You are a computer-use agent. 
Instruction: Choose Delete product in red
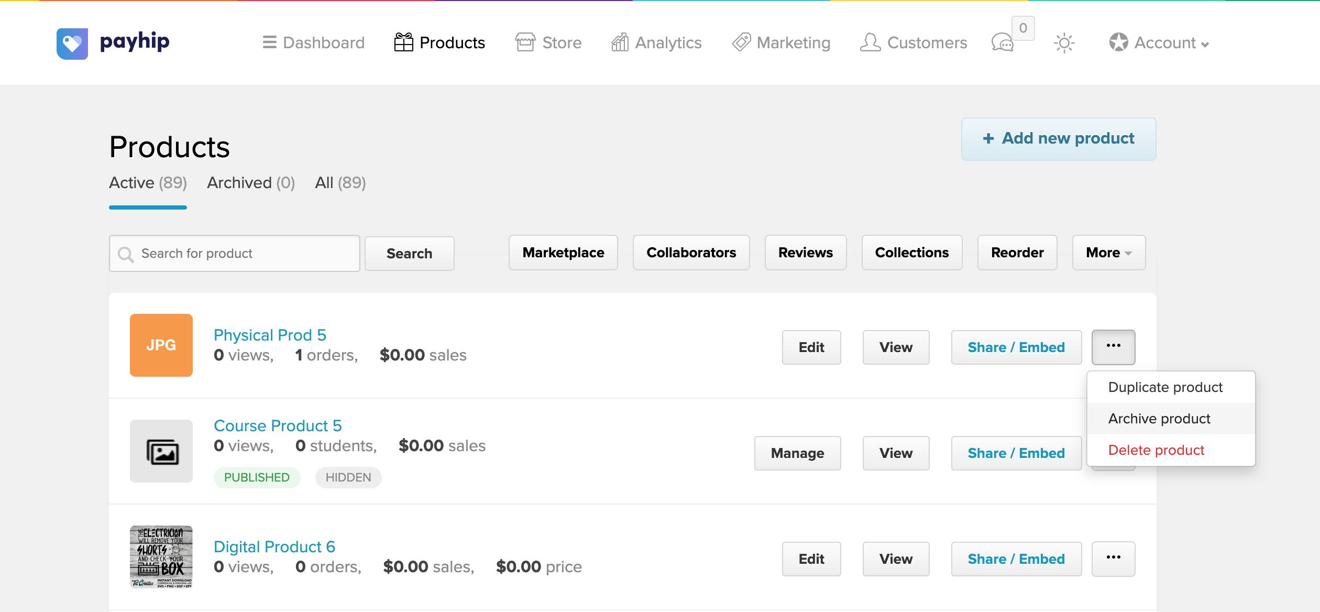tap(1156, 450)
